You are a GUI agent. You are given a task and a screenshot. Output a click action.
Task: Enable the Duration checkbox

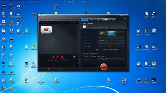pyautogui.click(x=84, y=47)
